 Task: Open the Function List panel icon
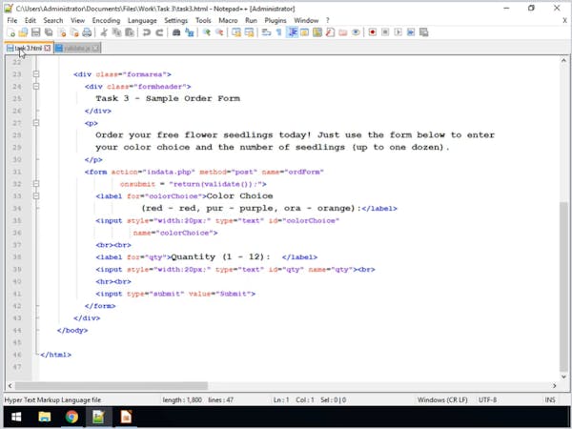[330, 32]
